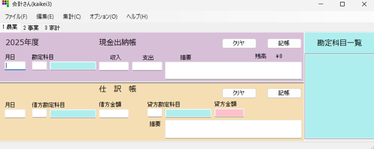
Task: Switch to the 1 農業 tab
Action: (10, 27)
